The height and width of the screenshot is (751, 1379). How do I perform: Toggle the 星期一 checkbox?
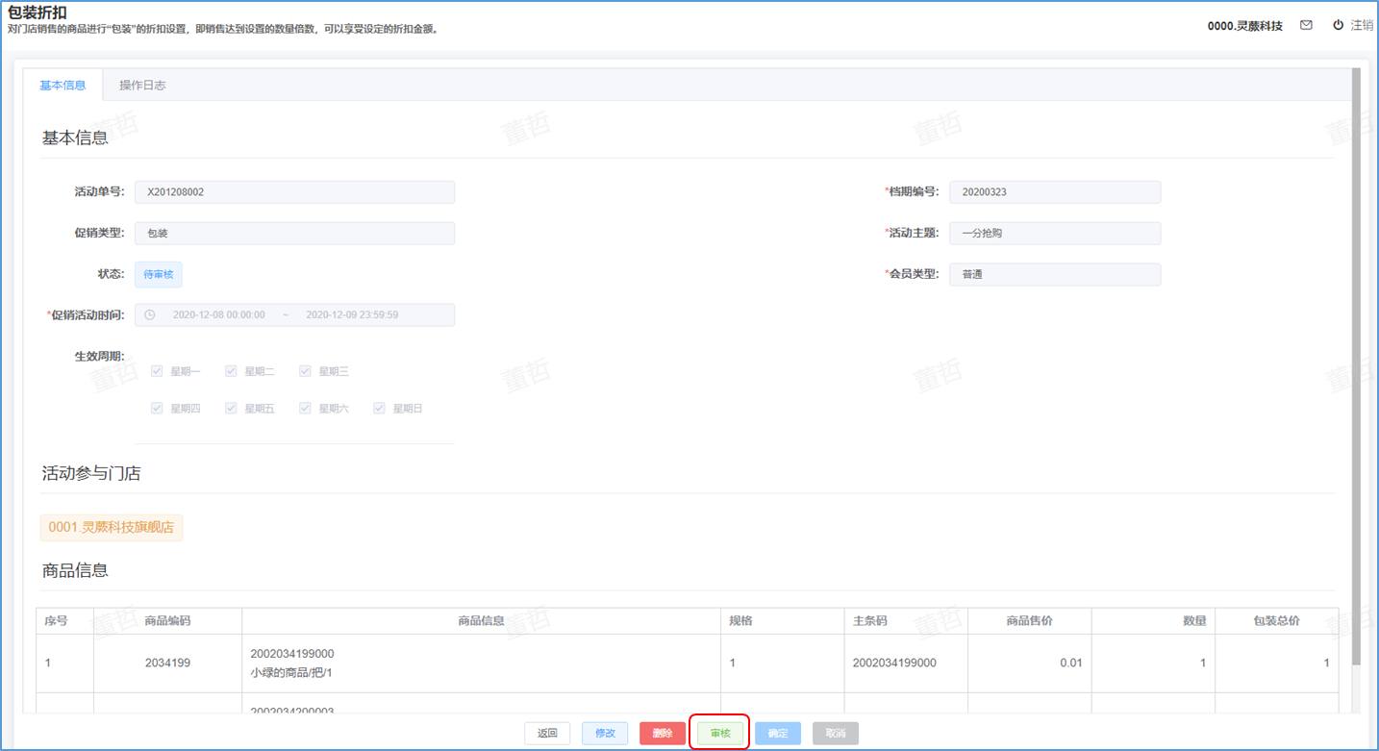pyautogui.click(x=157, y=371)
